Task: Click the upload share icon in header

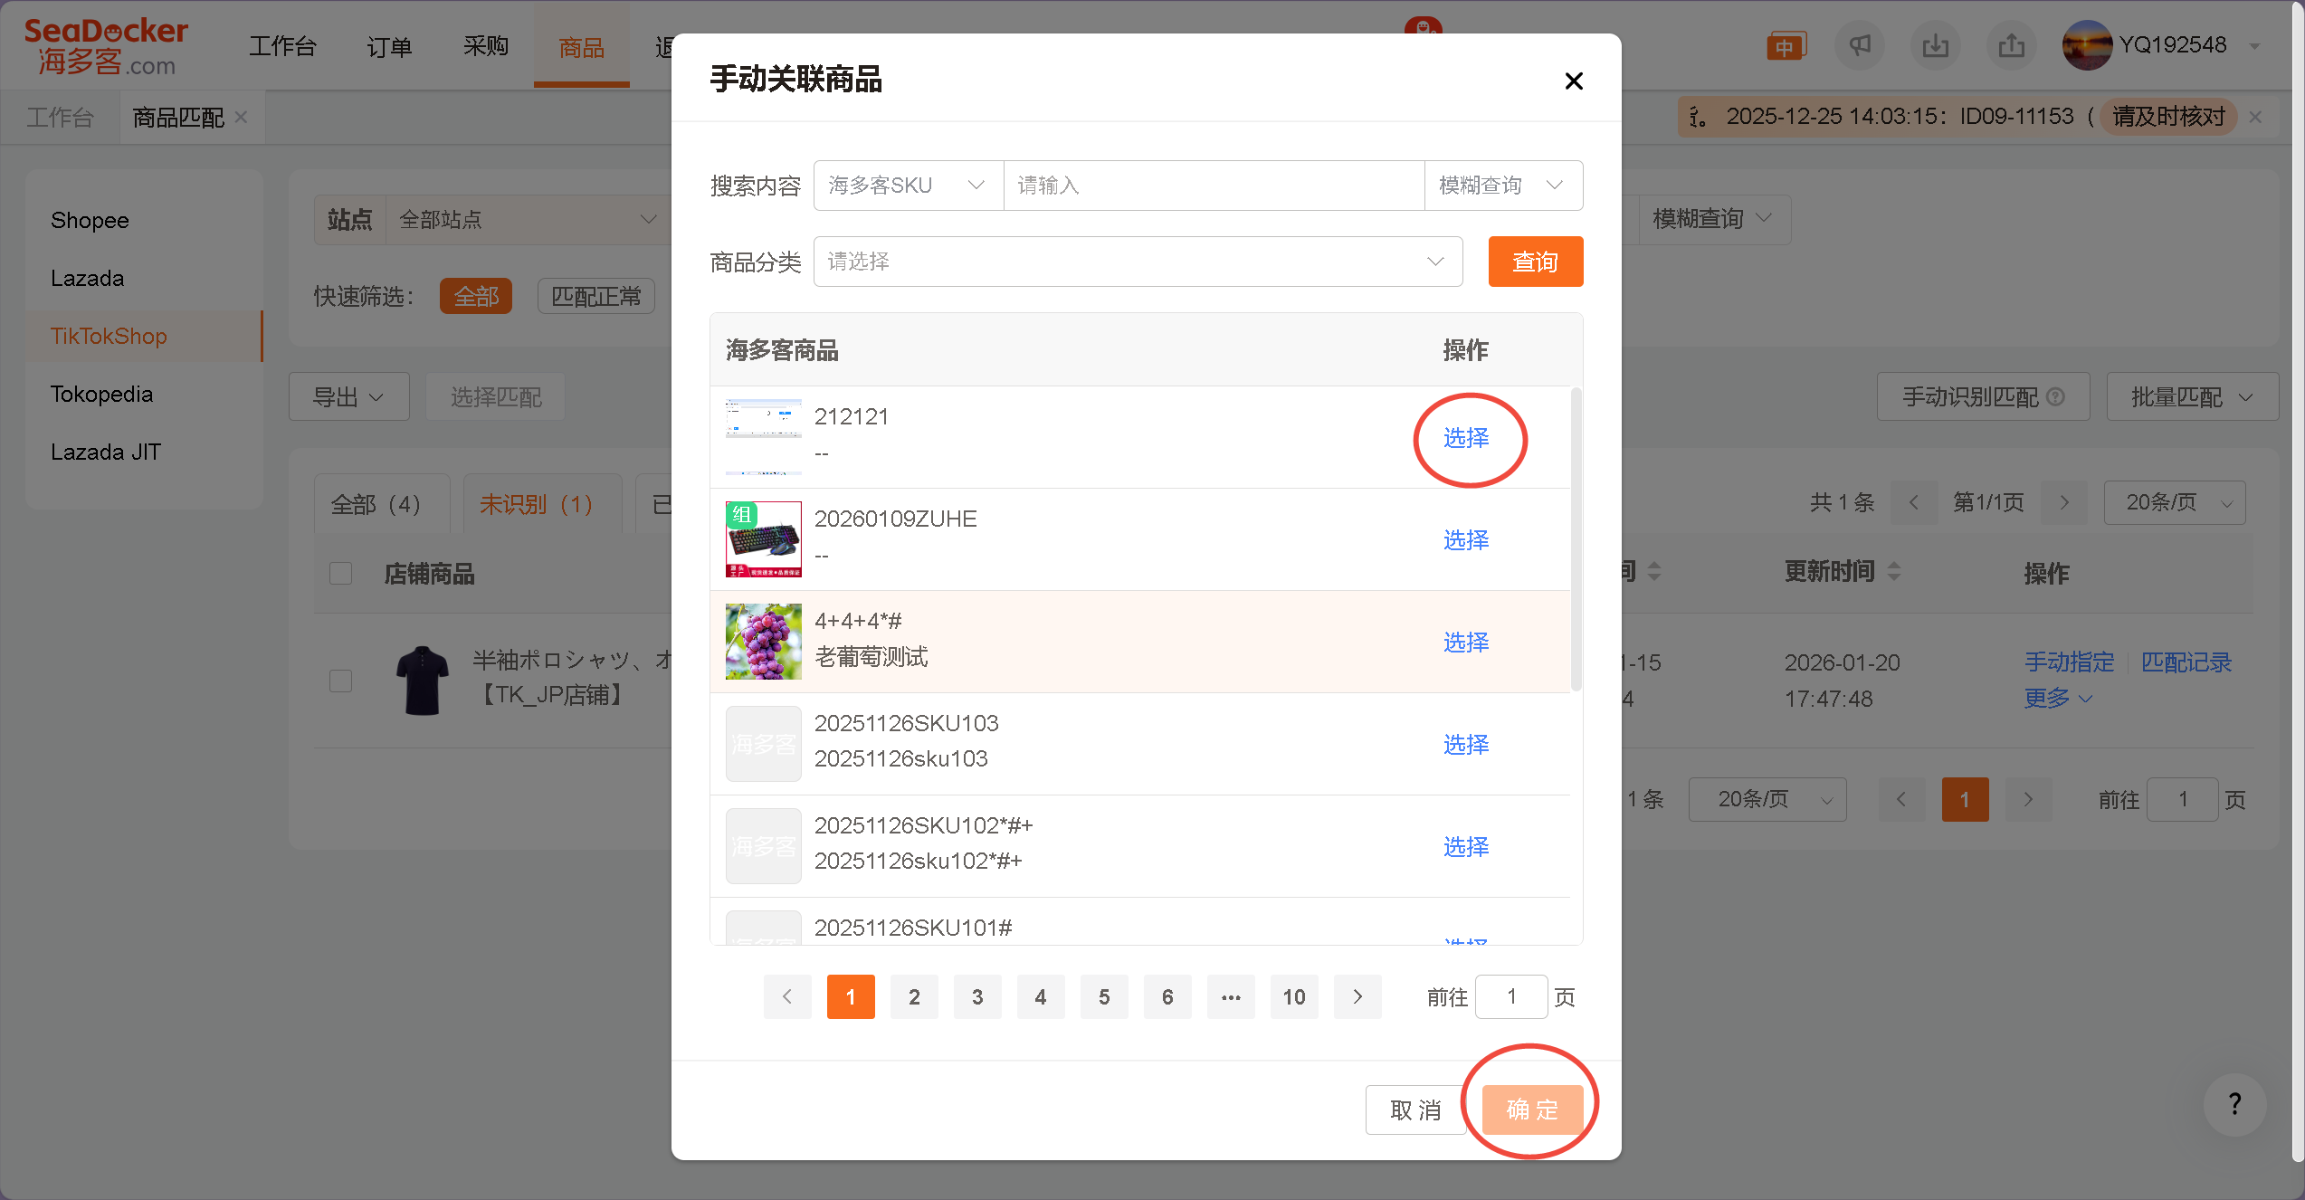Action: (x=2011, y=45)
